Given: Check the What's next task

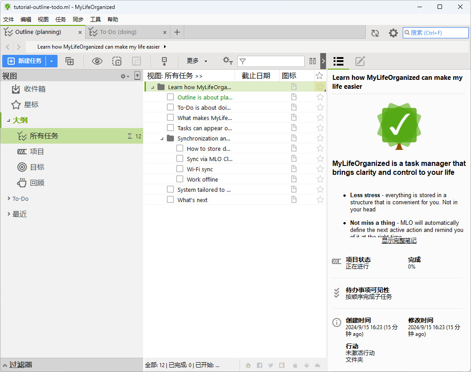Looking at the screenshot, I should tap(170, 199).
